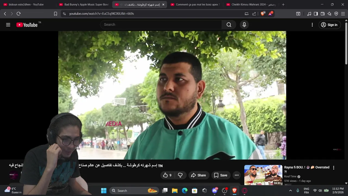Bookmark this page in Brave
This screenshot has width=348, height=196.
pos(55,14)
